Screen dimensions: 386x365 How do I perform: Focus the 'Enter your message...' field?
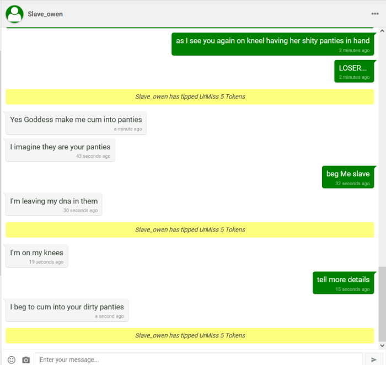pos(199,359)
